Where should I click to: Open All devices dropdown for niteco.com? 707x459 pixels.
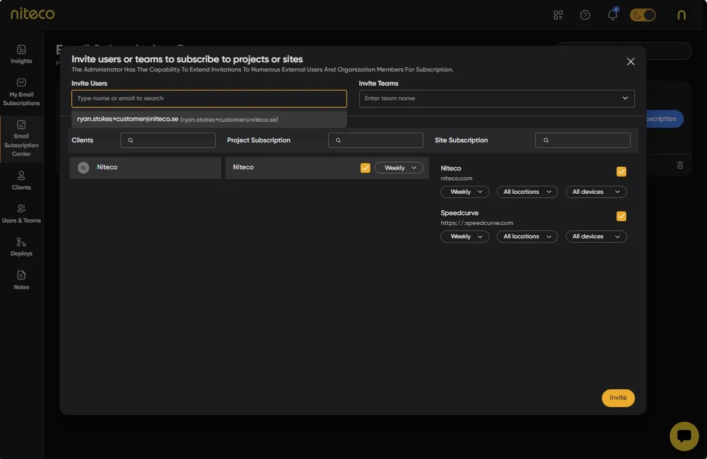596,192
